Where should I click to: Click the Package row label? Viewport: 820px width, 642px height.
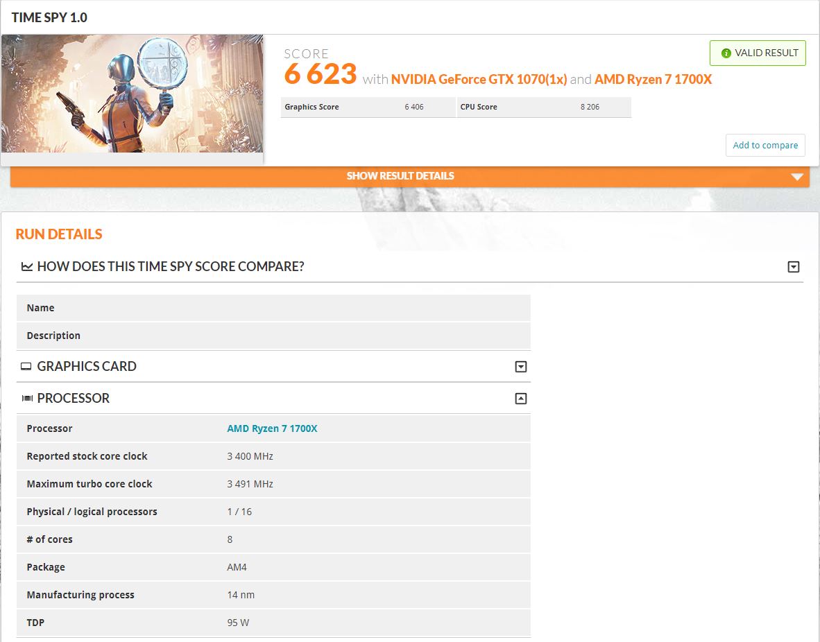(x=46, y=567)
